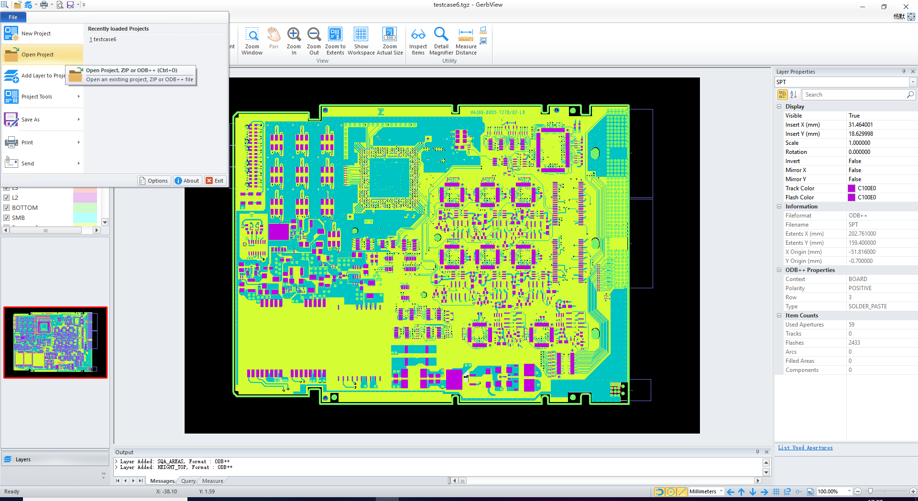Toggle the SMB layer checkbox
This screenshot has height=501, width=918.
pyautogui.click(x=7, y=218)
